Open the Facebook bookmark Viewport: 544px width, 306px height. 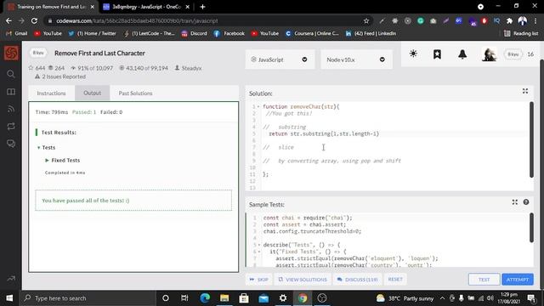[229, 33]
